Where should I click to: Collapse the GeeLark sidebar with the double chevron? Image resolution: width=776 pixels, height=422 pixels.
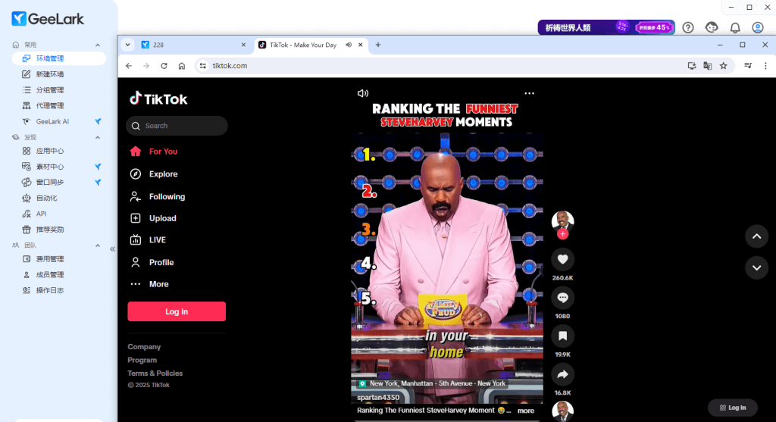[x=112, y=249]
